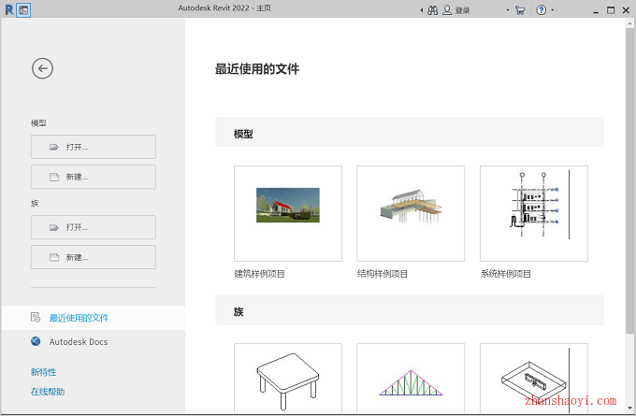Open the table family thumbnail
This screenshot has width=636, height=416.
[x=288, y=379]
